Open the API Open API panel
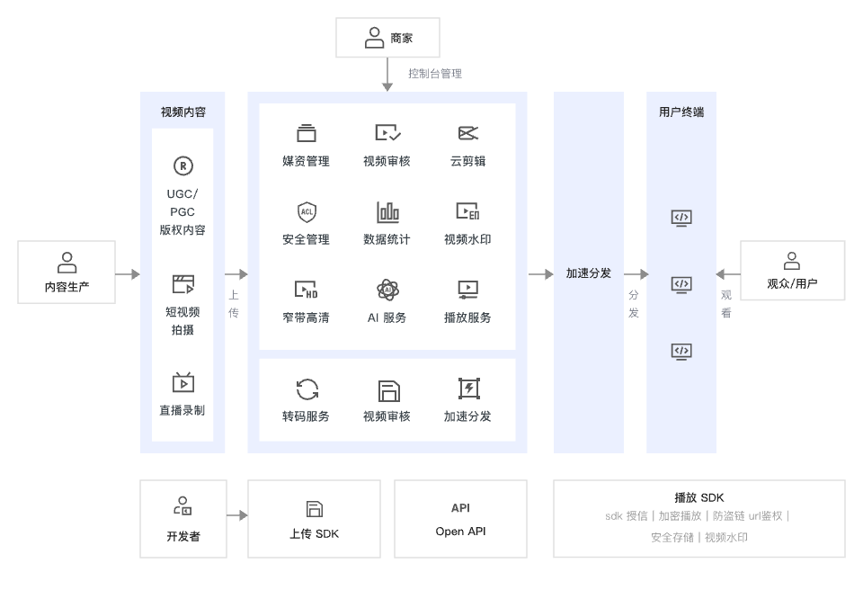The width and height of the screenshot is (863, 590). (x=460, y=518)
